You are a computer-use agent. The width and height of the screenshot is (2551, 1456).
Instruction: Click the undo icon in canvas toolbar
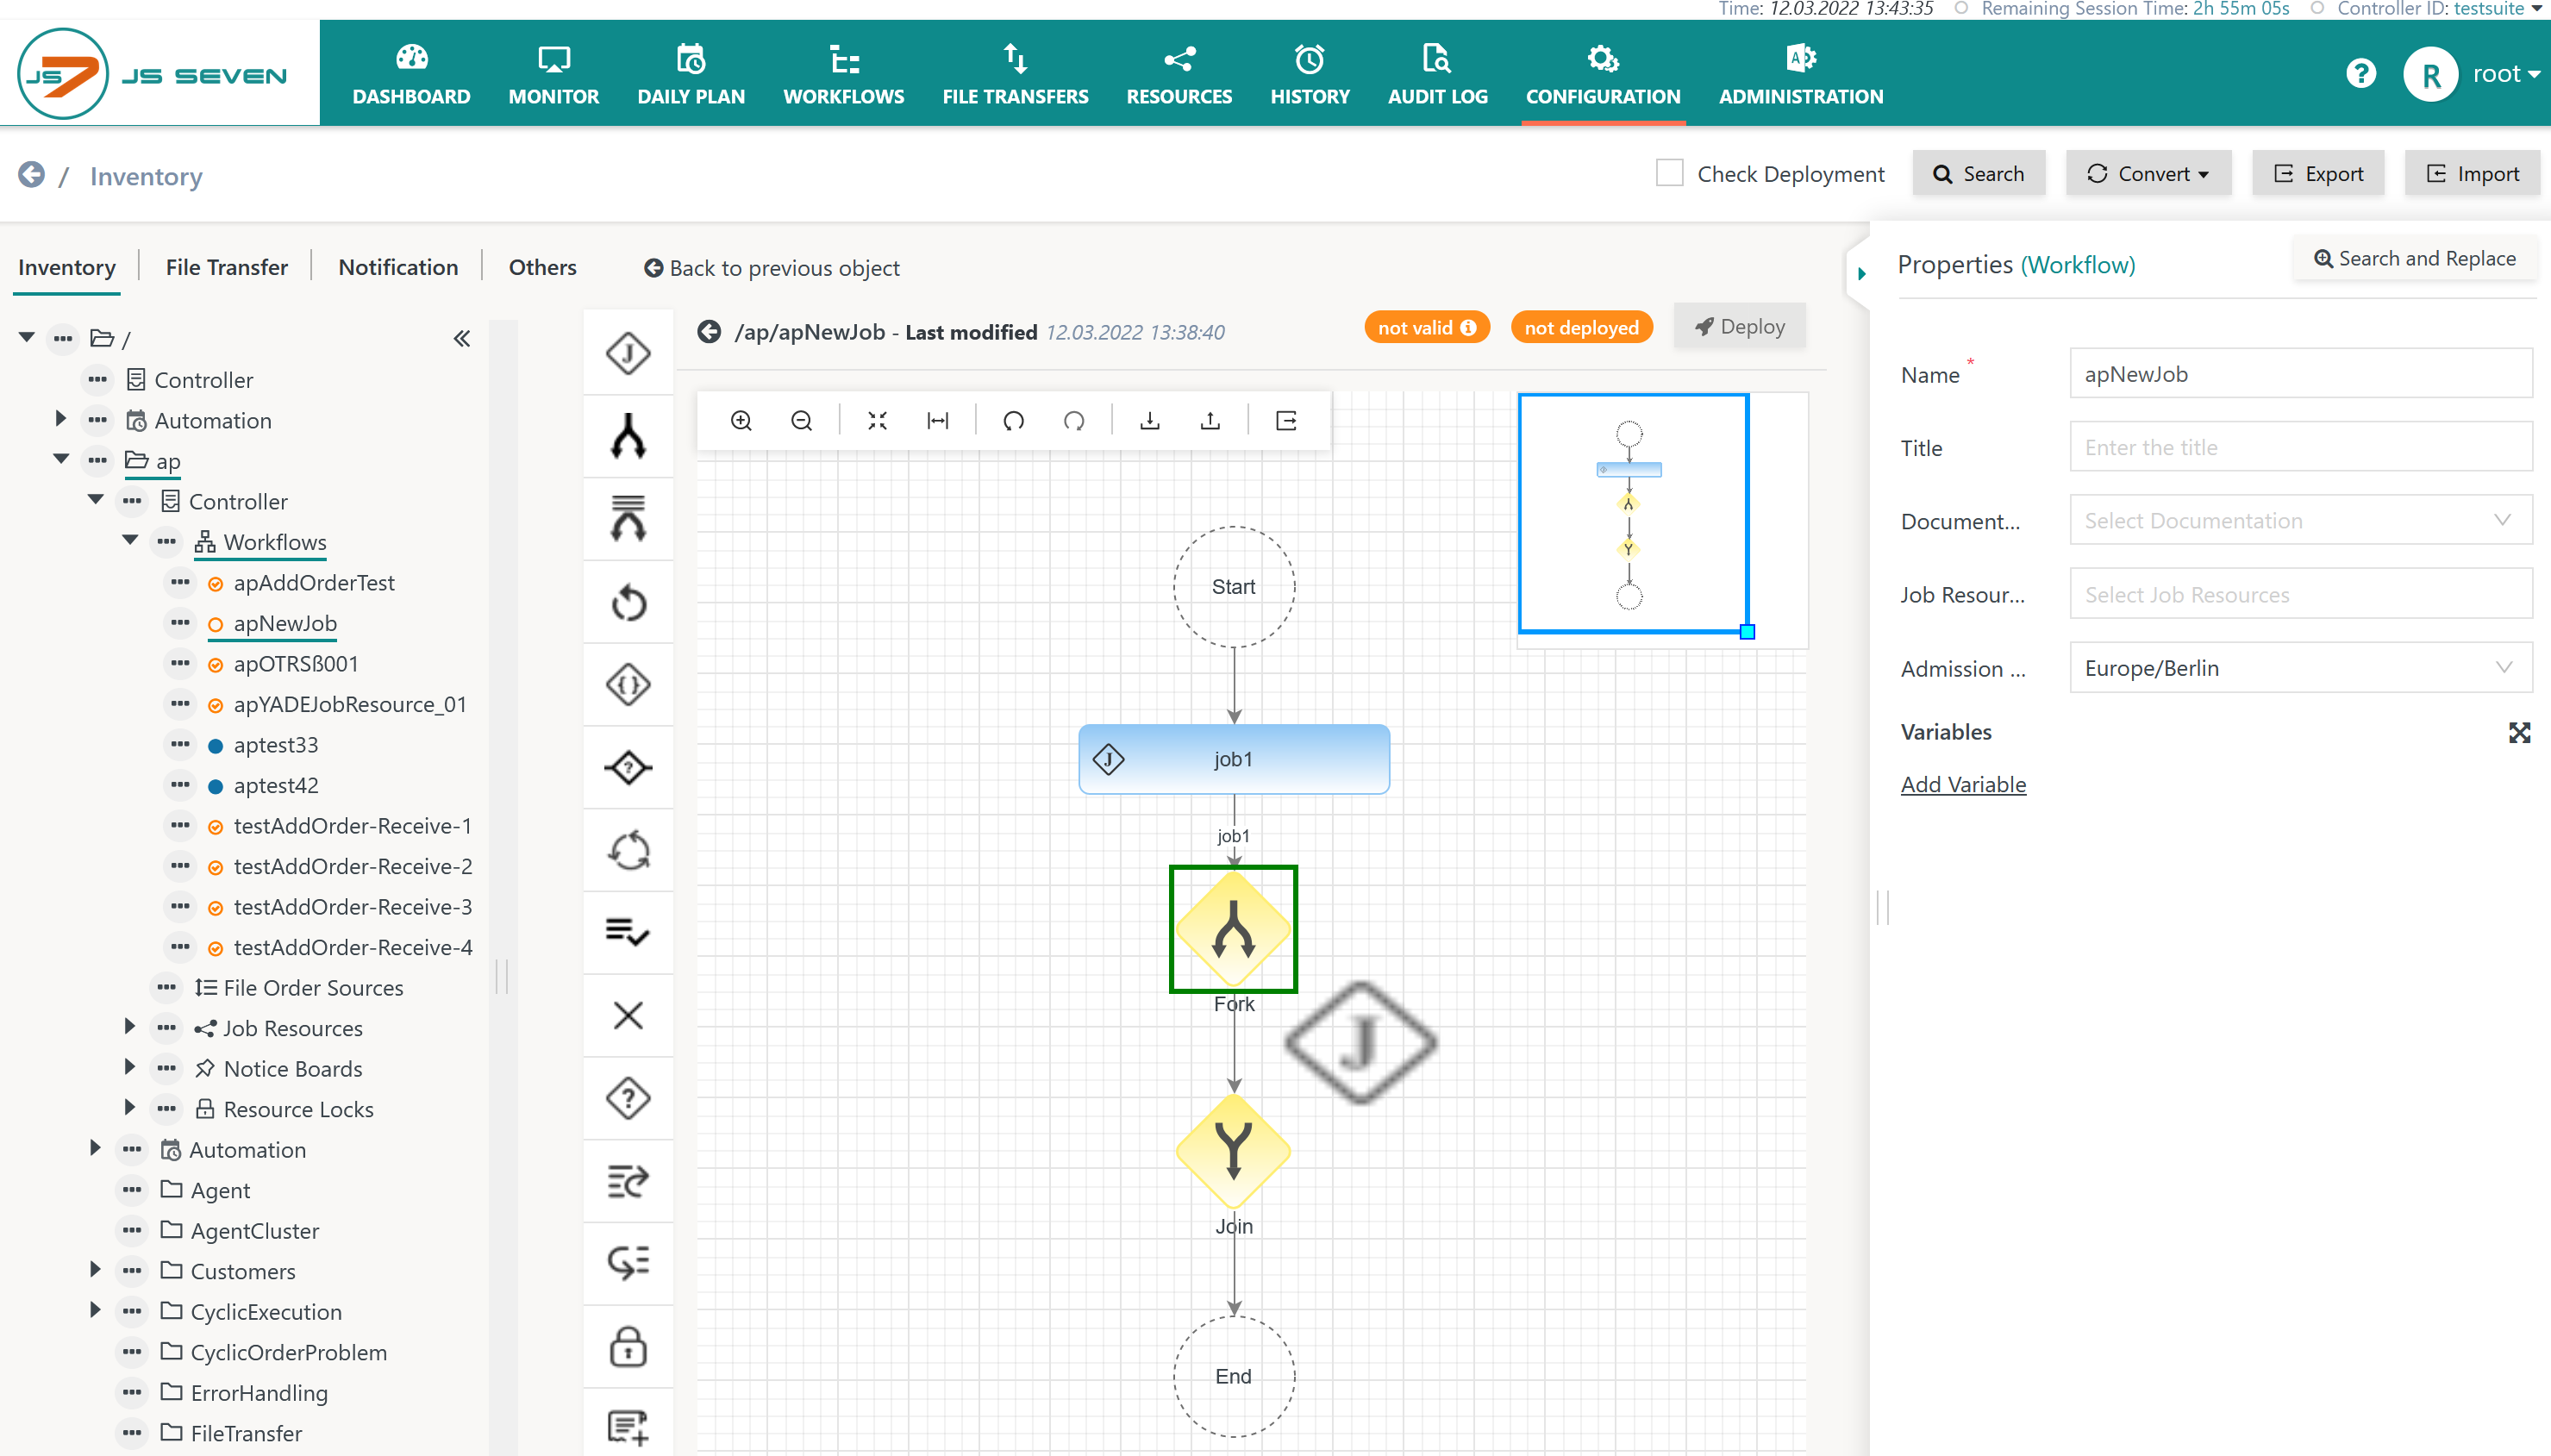(1013, 421)
